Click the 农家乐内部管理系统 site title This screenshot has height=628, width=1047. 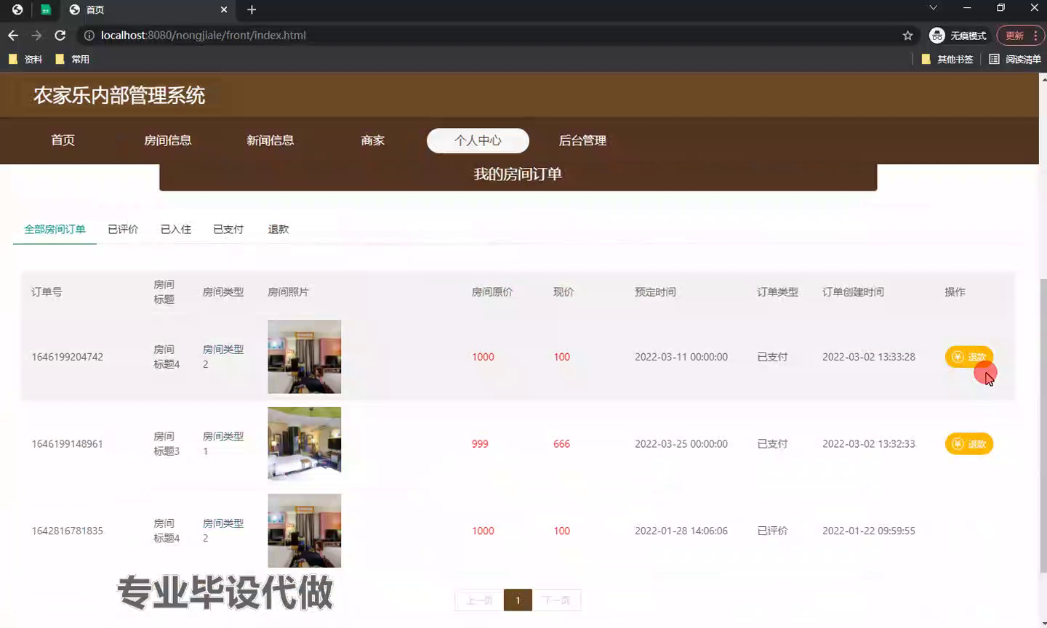119,95
